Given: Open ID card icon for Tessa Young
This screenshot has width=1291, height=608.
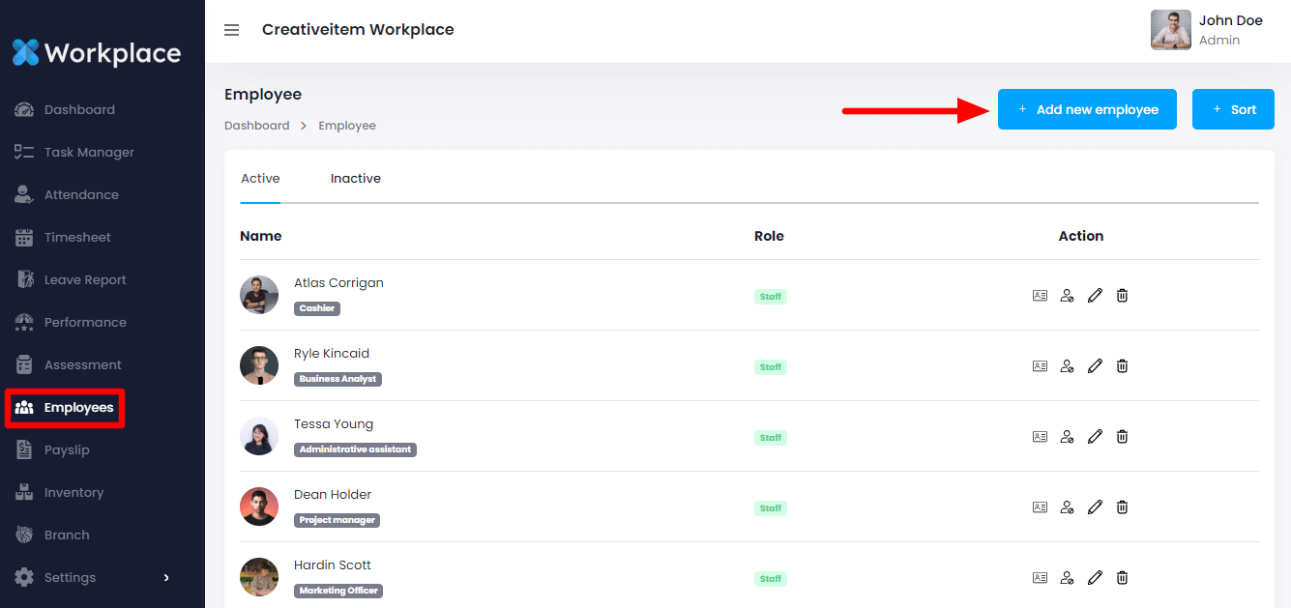Looking at the screenshot, I should coord(1040,437).
